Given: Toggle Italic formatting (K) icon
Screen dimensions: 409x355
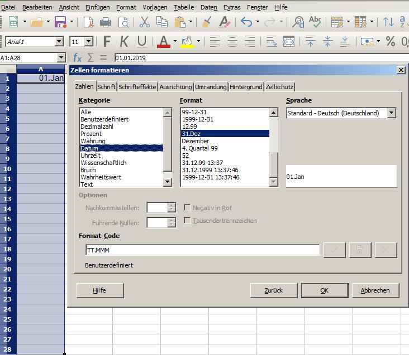Looking at the screenshot, I should point(124,42).
